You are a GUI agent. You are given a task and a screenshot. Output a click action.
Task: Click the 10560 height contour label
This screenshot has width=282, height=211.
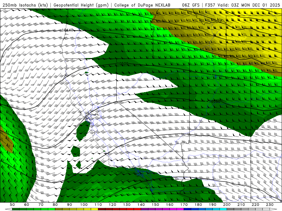pos(214,101)
